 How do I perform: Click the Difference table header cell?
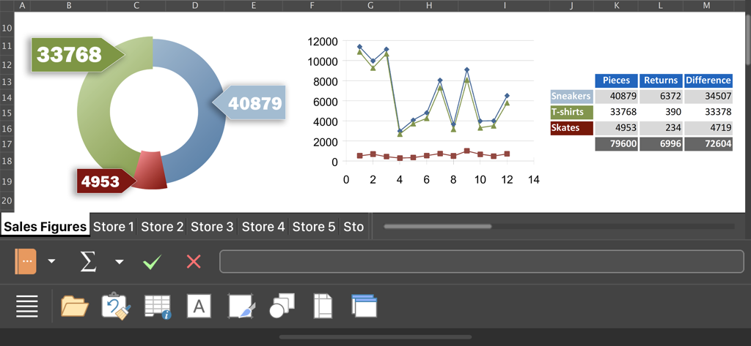point(708,80)
